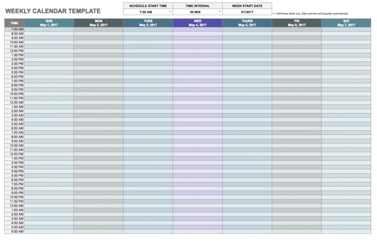
Task: Click the TIME column header
Action: pos(15,23)
